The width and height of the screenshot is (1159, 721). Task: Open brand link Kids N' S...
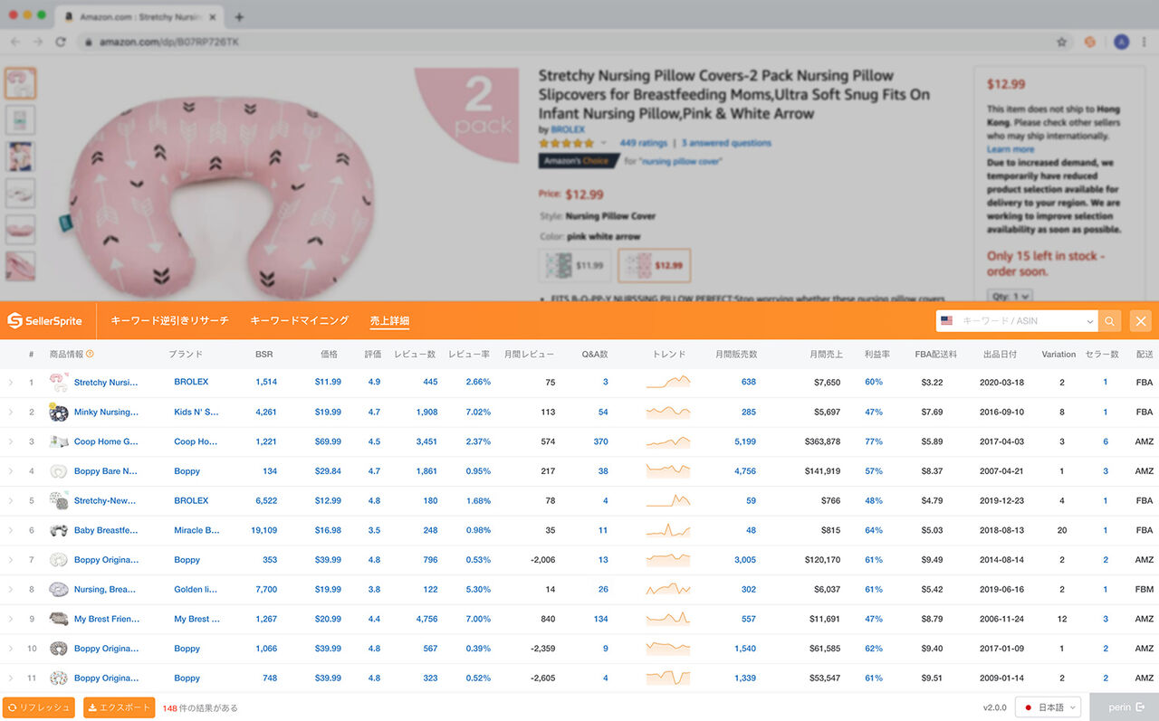click(196, 413)
